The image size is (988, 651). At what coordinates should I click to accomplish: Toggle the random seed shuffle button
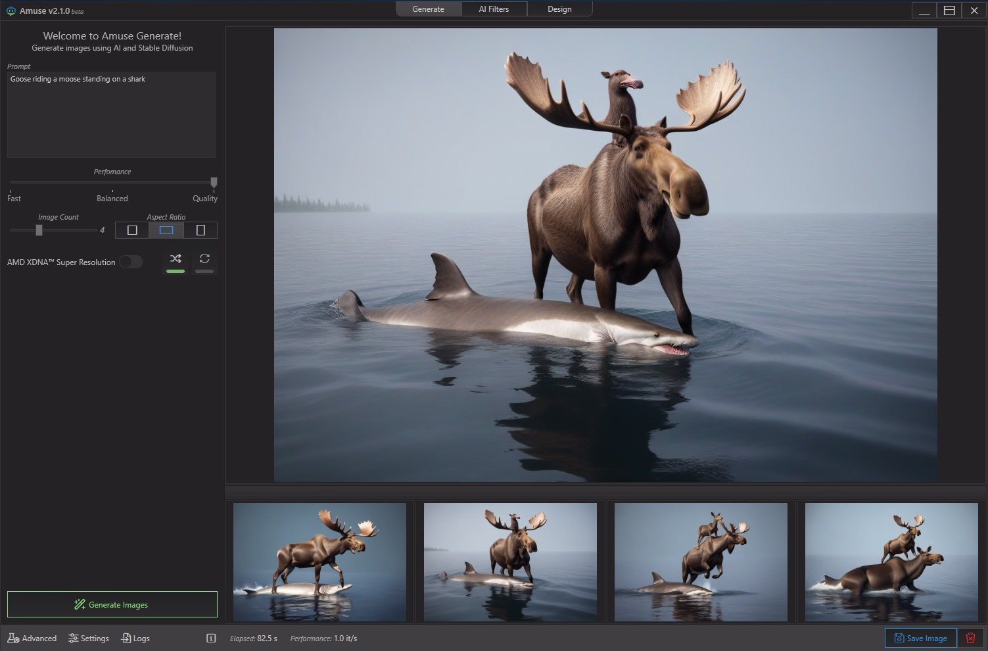click(x=176, y=259)
